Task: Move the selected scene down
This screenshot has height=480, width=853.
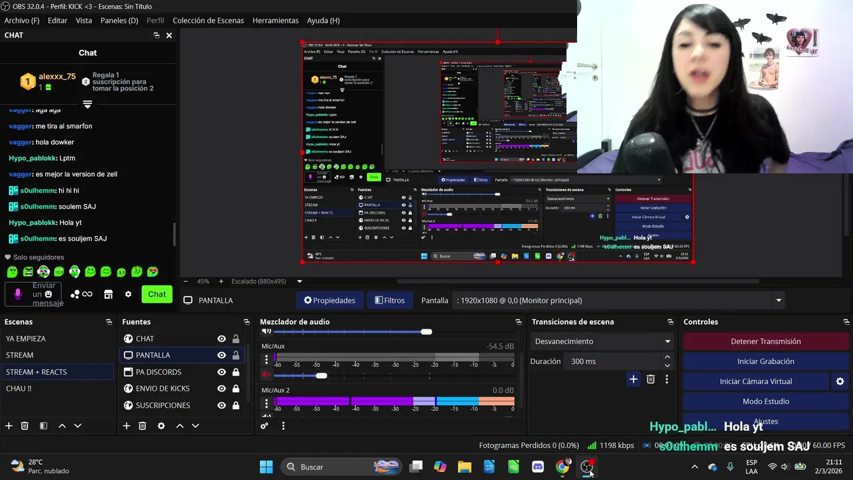Action: (78, 426)
